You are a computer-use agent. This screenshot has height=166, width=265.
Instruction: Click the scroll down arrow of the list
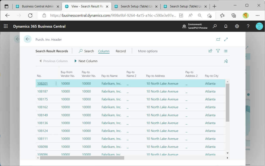(227, 153)
